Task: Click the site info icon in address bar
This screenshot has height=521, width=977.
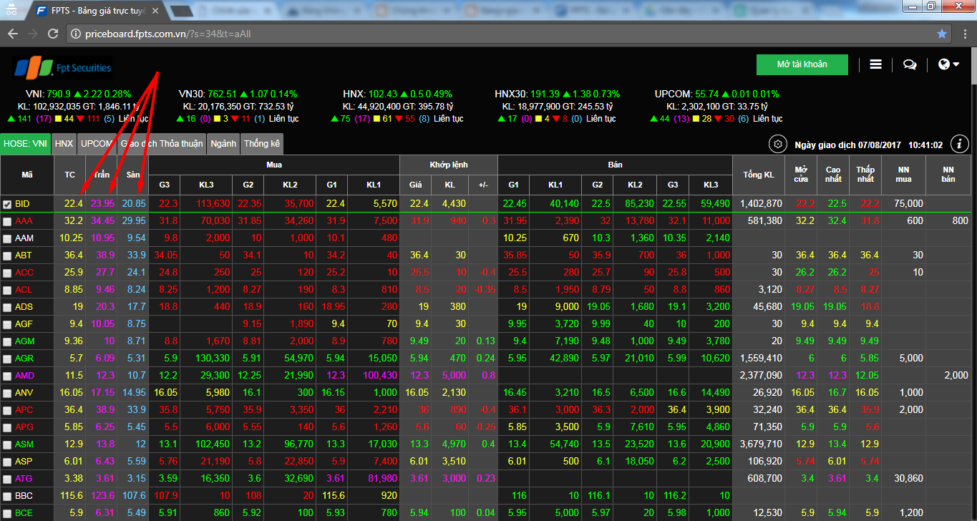Action: click(77, 34)
